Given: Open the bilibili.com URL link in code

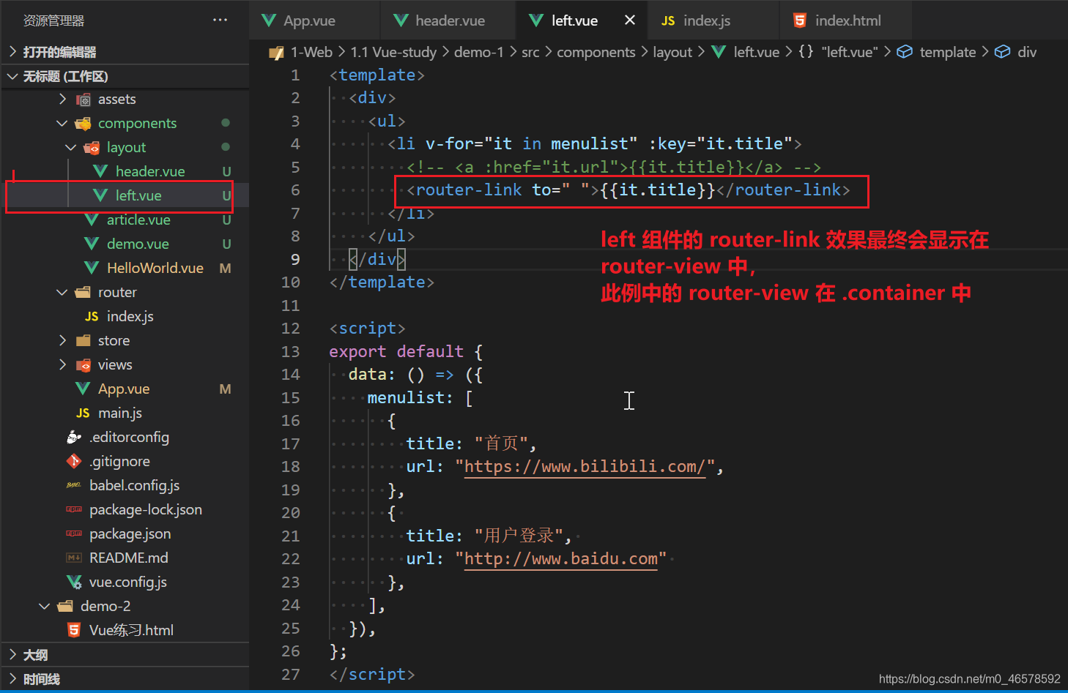Looking at the screenshot, I should [x=585, y=467].
